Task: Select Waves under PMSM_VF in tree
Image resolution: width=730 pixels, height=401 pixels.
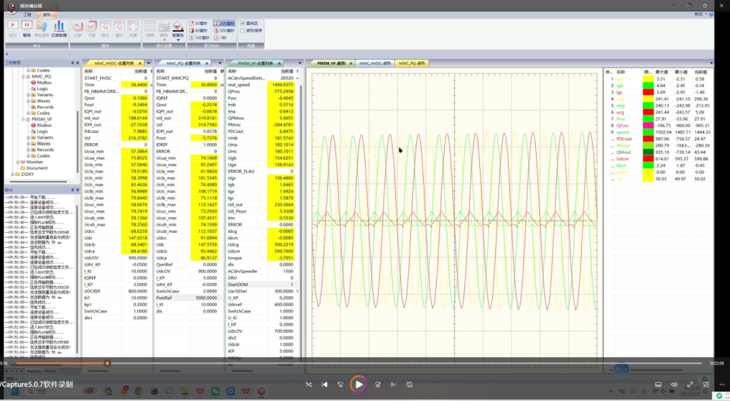Action: pos(43,144)
